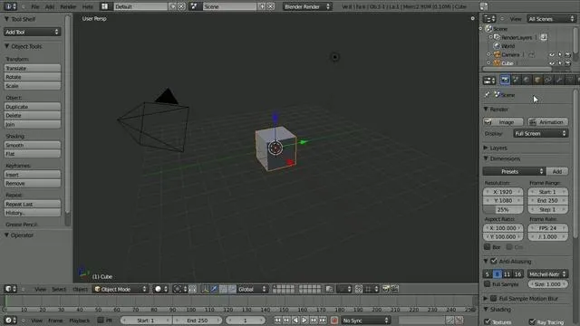Select the Modifiers wrench tab icon

point(559,80)
